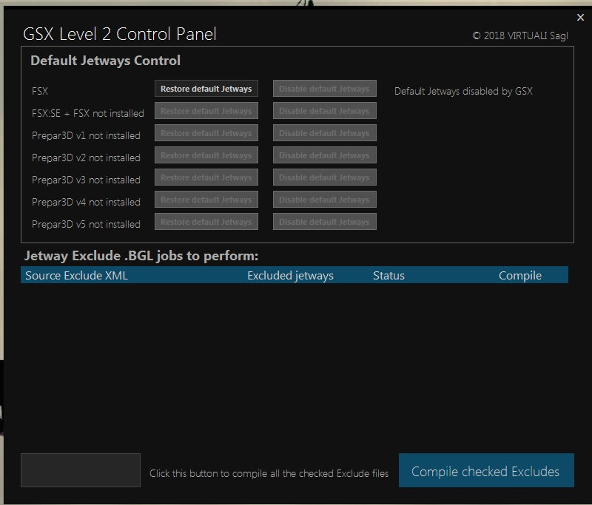Click Restore default Jetways for Prepar3D v3

point(206,177)
